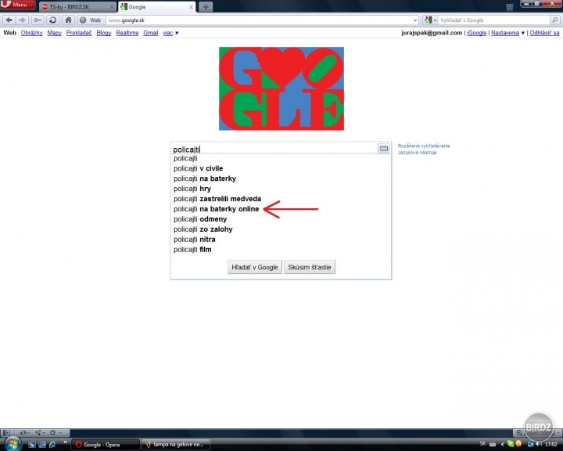Expand quick launch overflow chevron
Screen dimensions: 563x451
[66, 442]
